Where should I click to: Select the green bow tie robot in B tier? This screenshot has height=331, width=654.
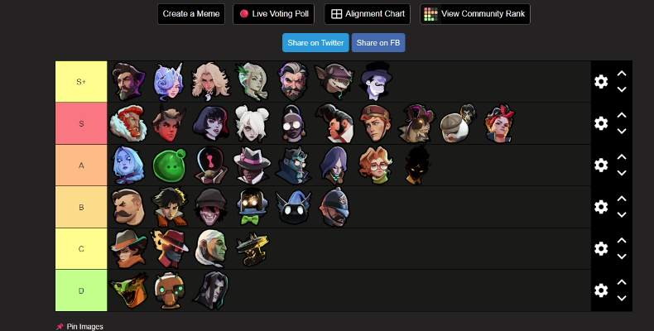252,207
